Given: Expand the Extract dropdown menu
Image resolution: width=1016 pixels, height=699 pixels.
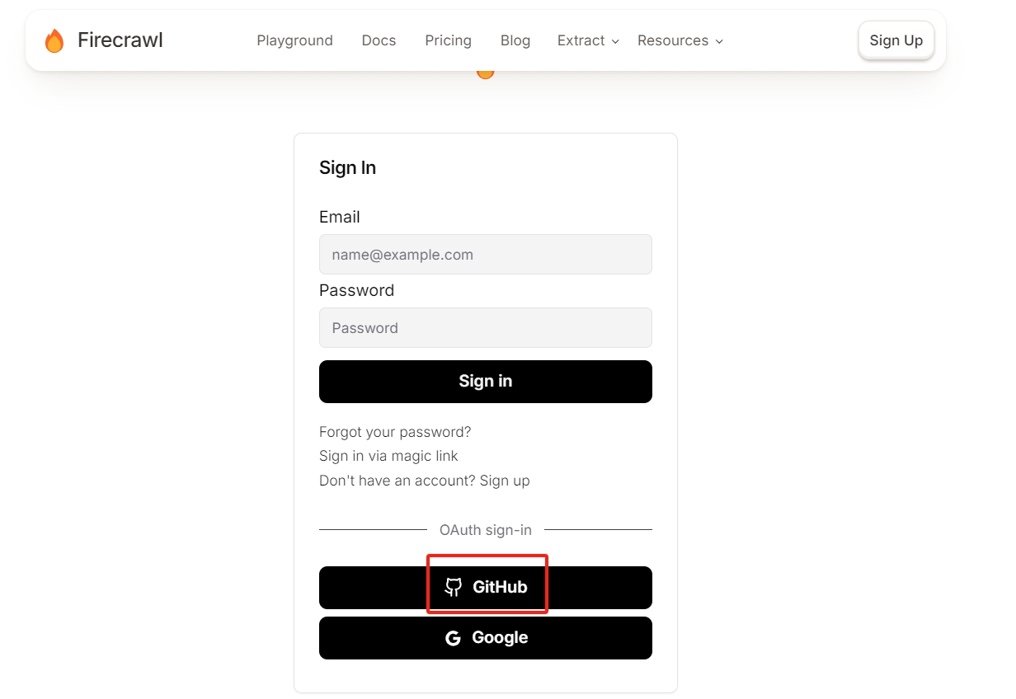Looking at the screenshot, I should 588,40.
